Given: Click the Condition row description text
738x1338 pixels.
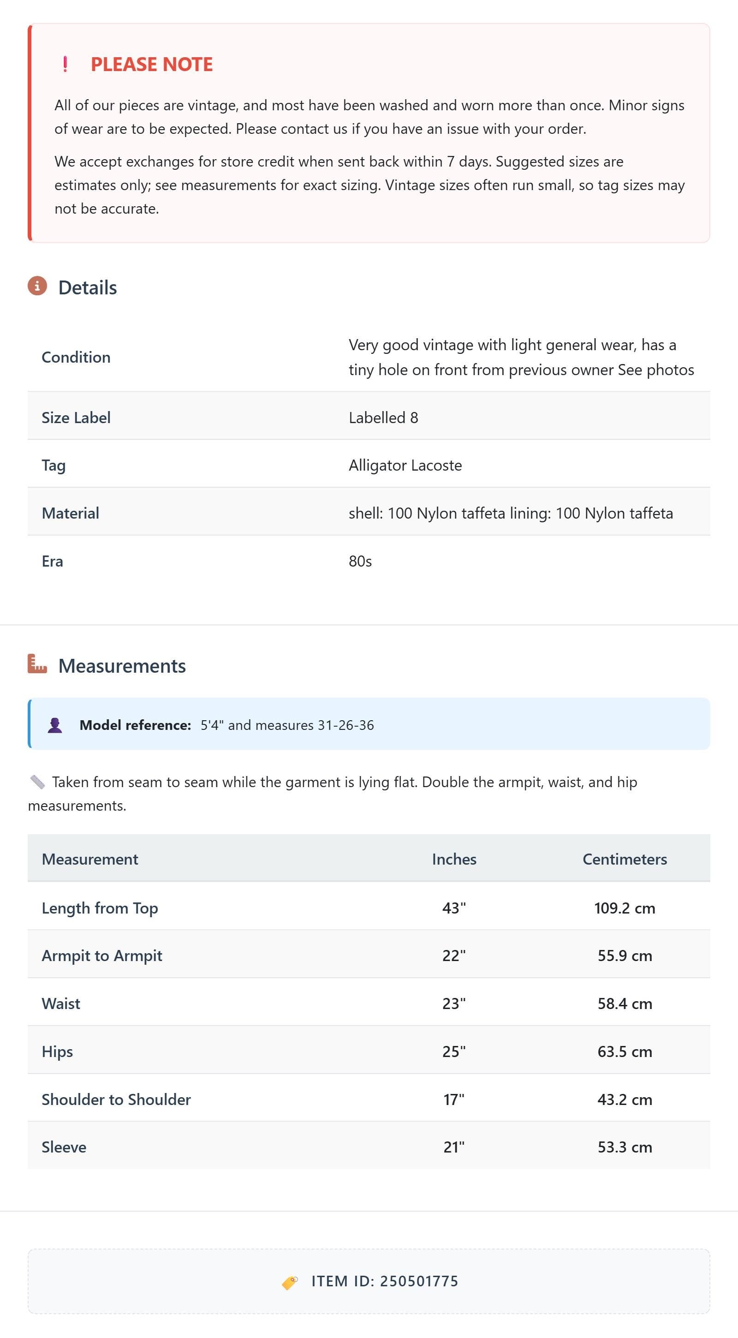Looking at the screenshot, I should pyautogui.click(x=521, y=358).
